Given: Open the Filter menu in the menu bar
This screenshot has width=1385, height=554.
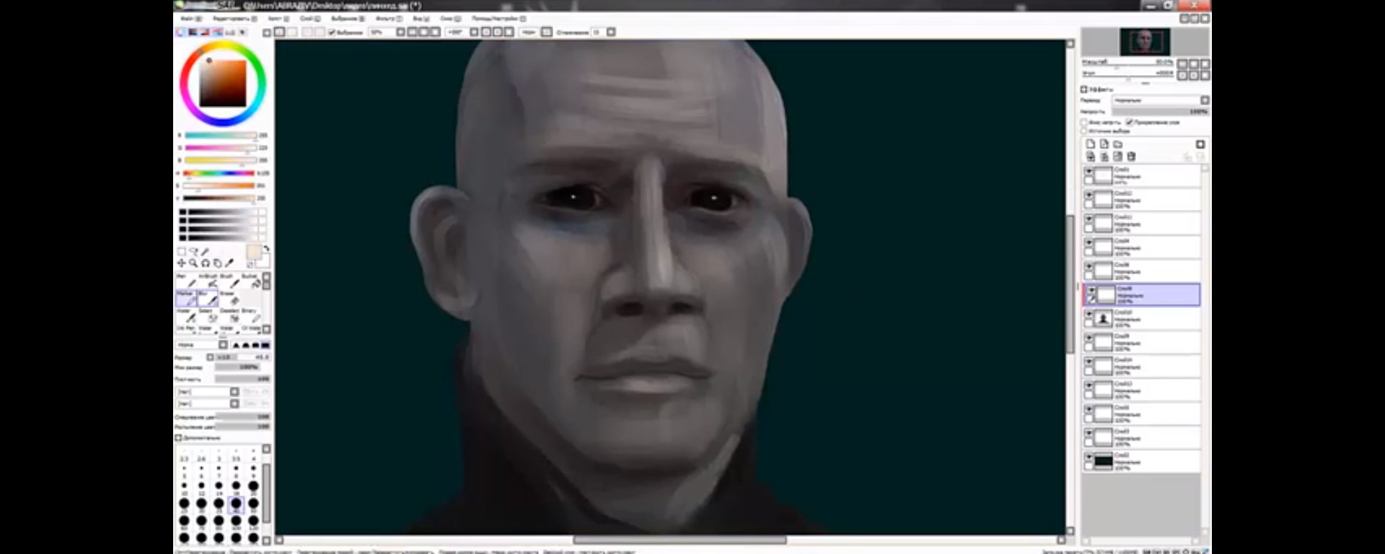Looking at the screenshot, I should pos(388,18).
